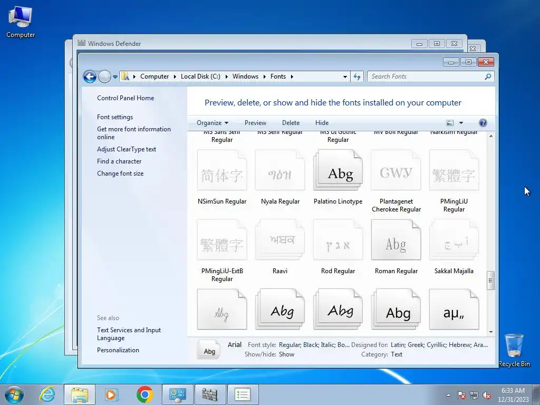
Task: Open the Recycle Bin desktop icon
Action: pos(514,350)
